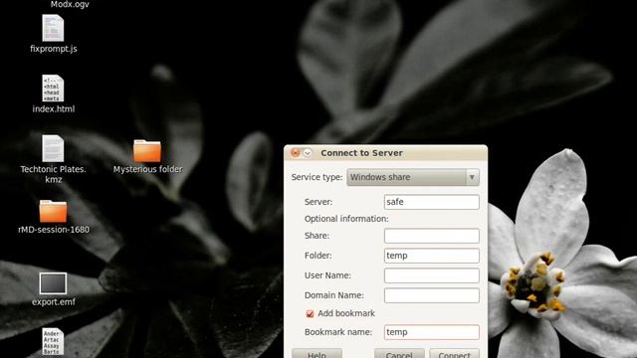The width and height of the screenshot is (637, 358).
Task: Click the Mysterious folder name label
Action: click(147, 169)
